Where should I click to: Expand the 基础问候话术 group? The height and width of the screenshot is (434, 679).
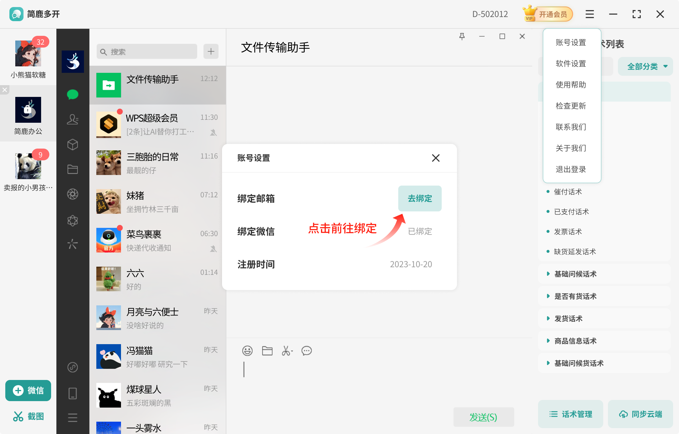click(x=575, y=274)
